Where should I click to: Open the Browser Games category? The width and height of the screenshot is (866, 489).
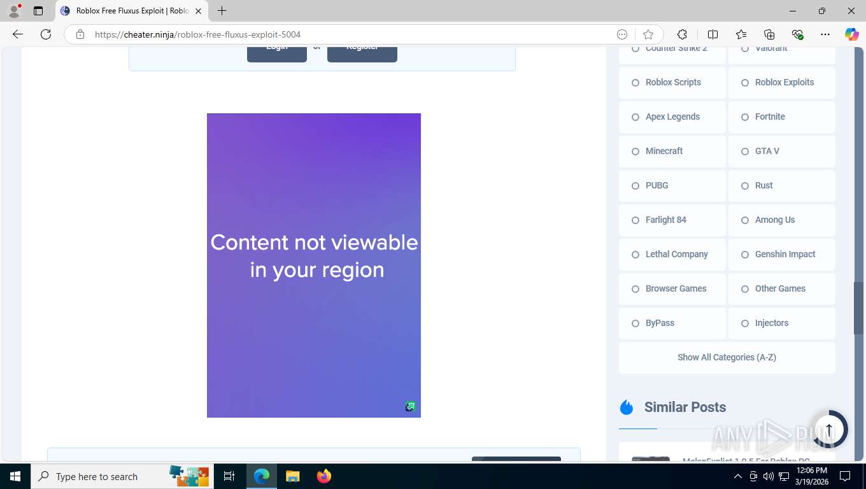(x=672, y=289)
